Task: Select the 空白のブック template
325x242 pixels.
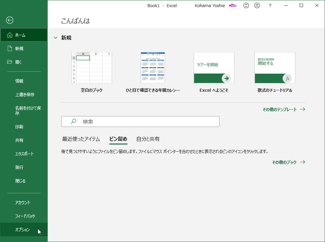Action: pos(91,68)
